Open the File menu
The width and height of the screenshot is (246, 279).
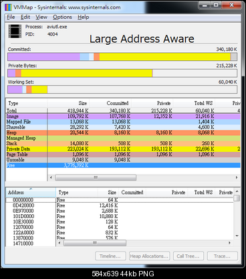11,17
